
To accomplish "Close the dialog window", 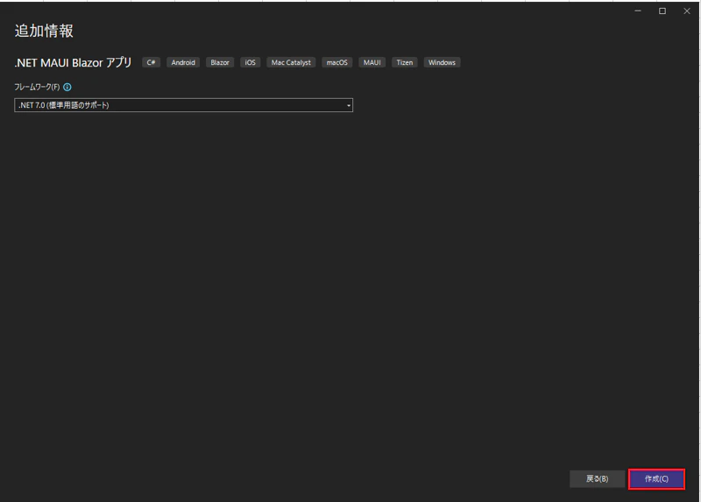I will 687,11.
